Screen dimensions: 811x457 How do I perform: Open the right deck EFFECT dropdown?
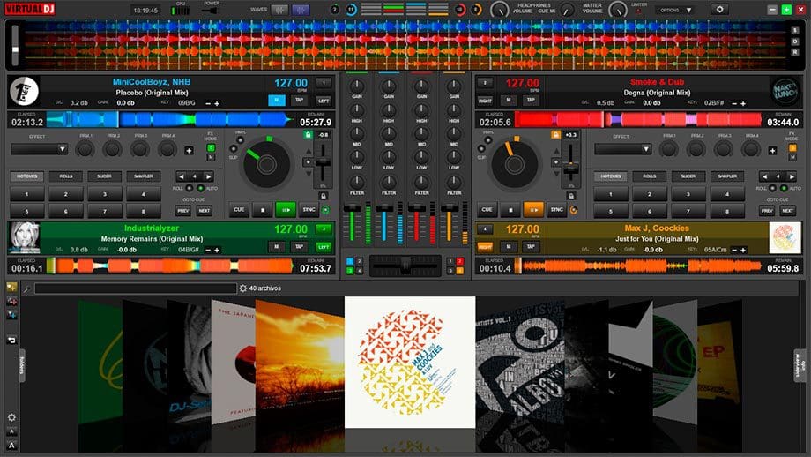[622, 149]
